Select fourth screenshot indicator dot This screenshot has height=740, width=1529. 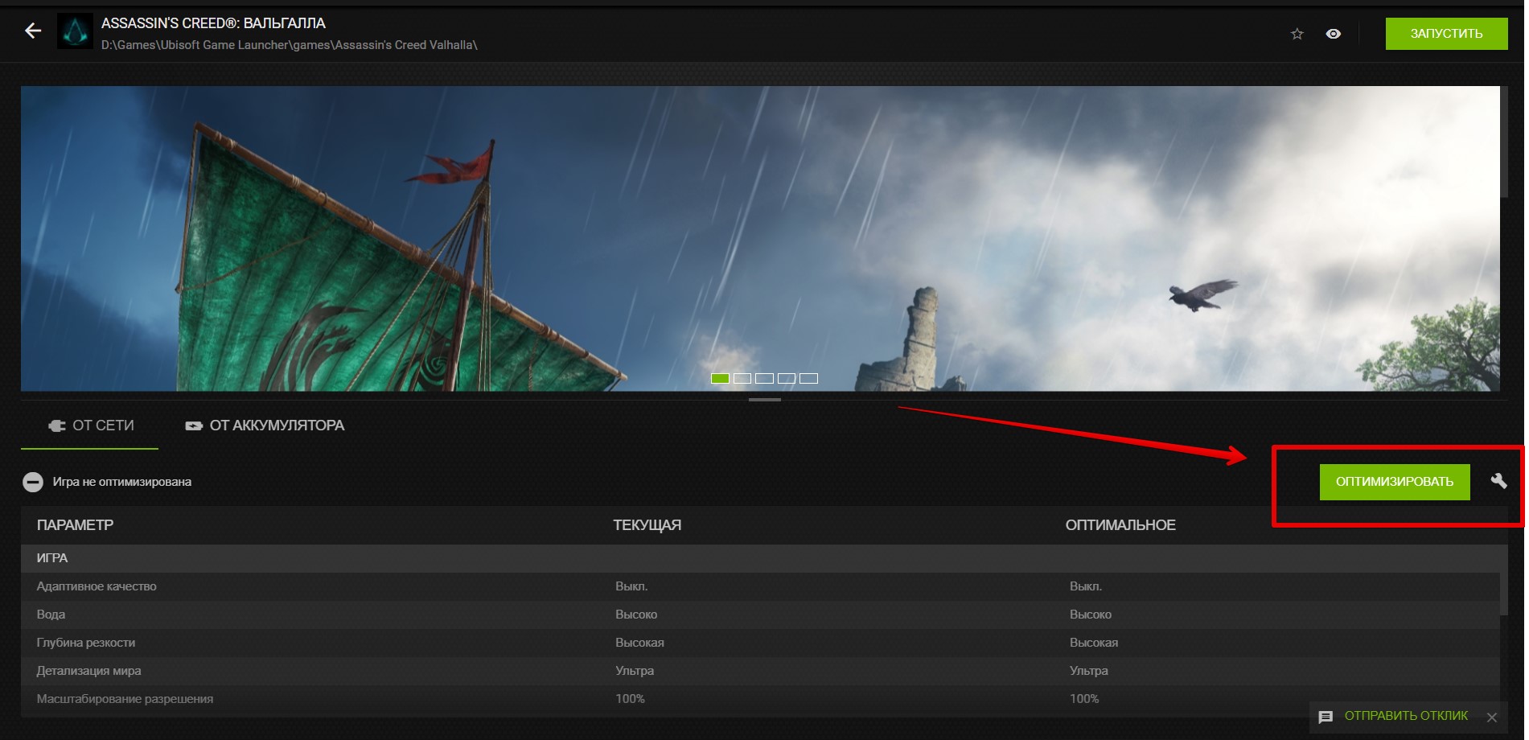787,378
